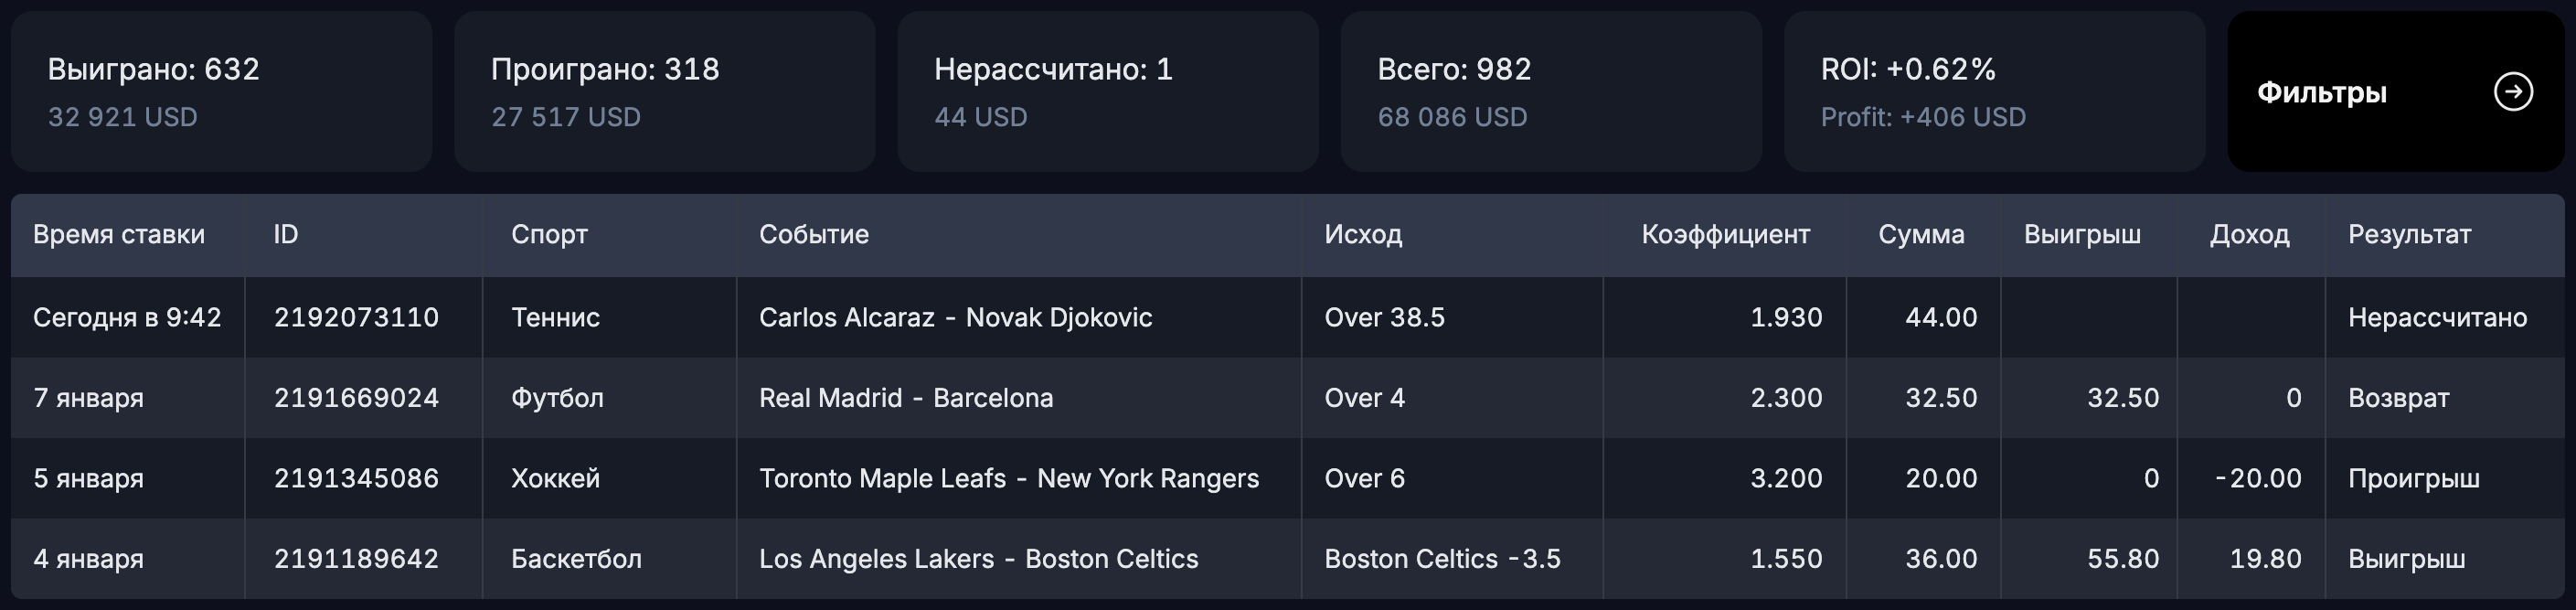The height and width of the screenshot is (610, 2576).
Task: Sort table by Время ставки column
Action: tap(120, 235)
